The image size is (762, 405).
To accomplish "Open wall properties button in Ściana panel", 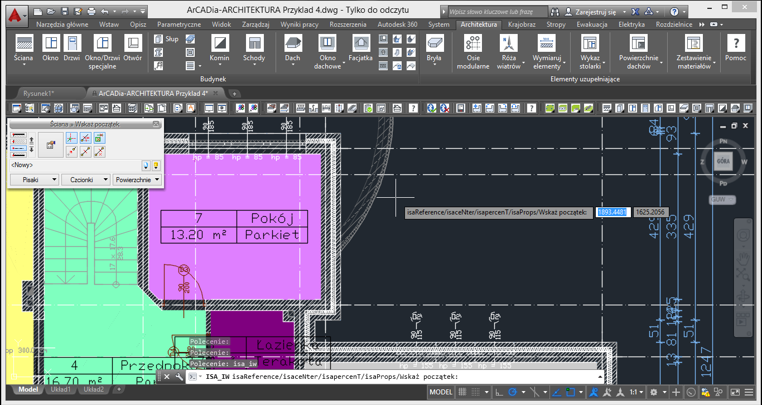I will [x=50, y=145].
